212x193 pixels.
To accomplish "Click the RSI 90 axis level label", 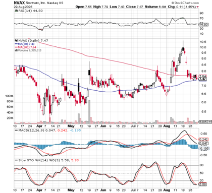I will coord(201,13).
